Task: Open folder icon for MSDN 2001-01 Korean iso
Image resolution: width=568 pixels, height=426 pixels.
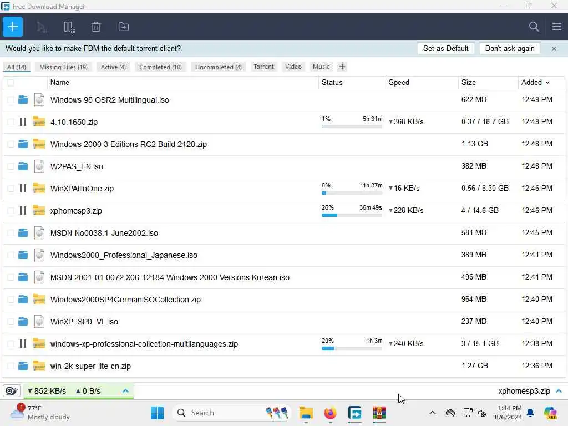Action: [23, 277]
